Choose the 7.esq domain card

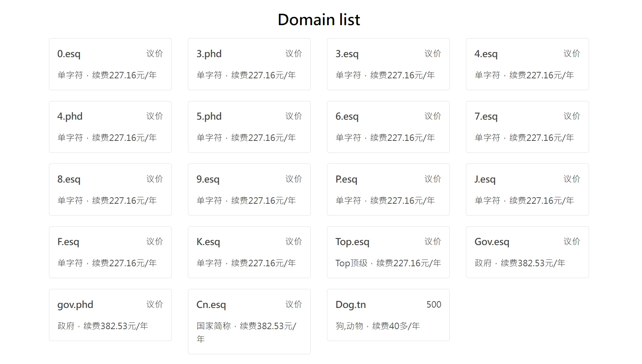tap(527, 127)
